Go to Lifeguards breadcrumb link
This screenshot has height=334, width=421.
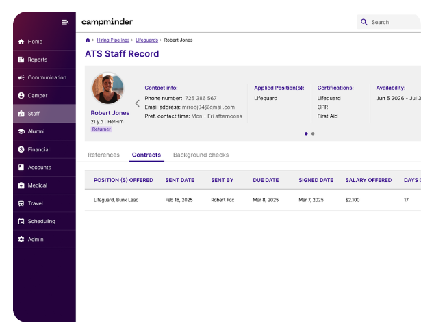point(146,40)
